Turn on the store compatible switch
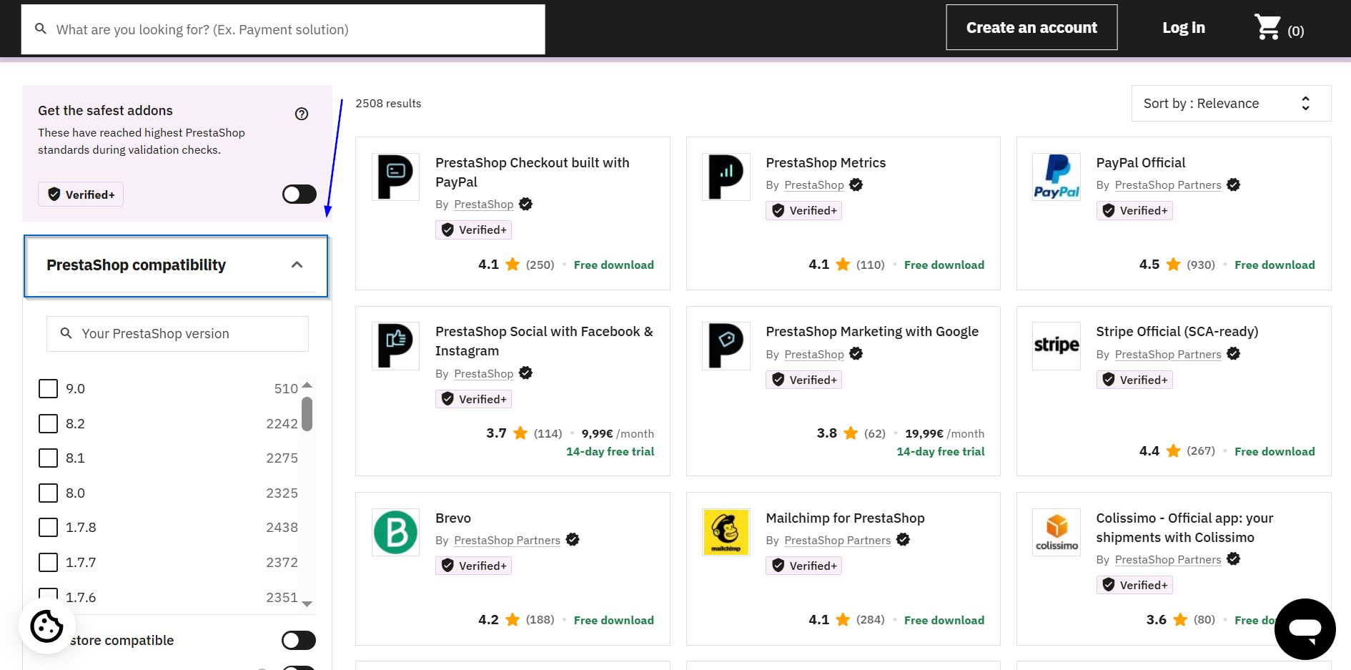This screenshot has width=1351, height=670. click(x=298, y=641)
